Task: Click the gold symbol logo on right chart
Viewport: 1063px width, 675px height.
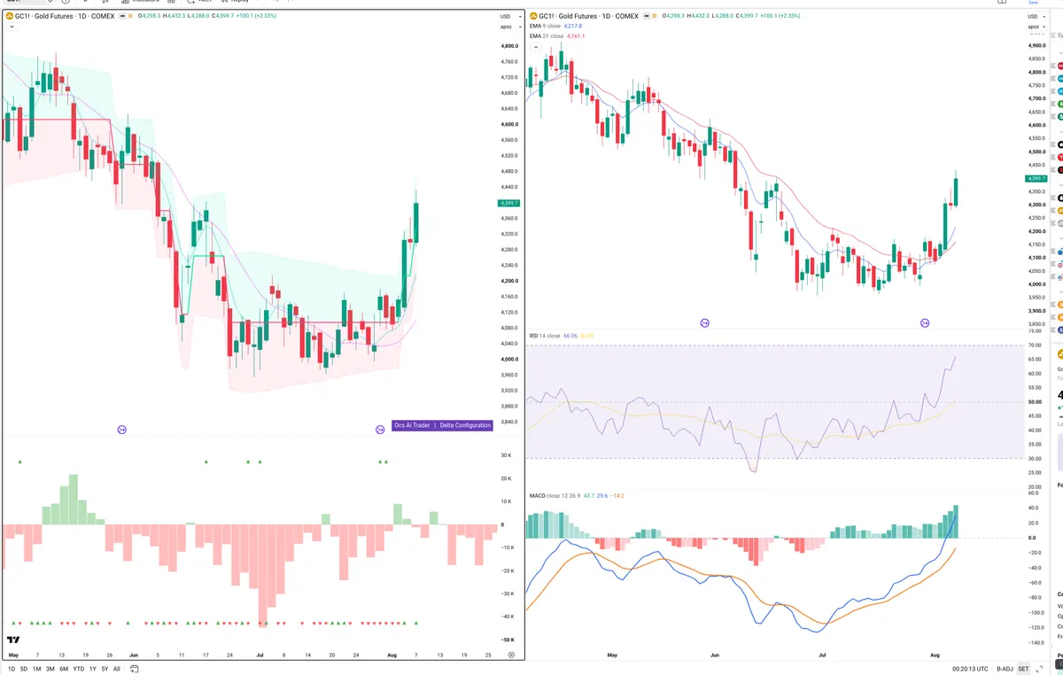Action: click(533, 16)
